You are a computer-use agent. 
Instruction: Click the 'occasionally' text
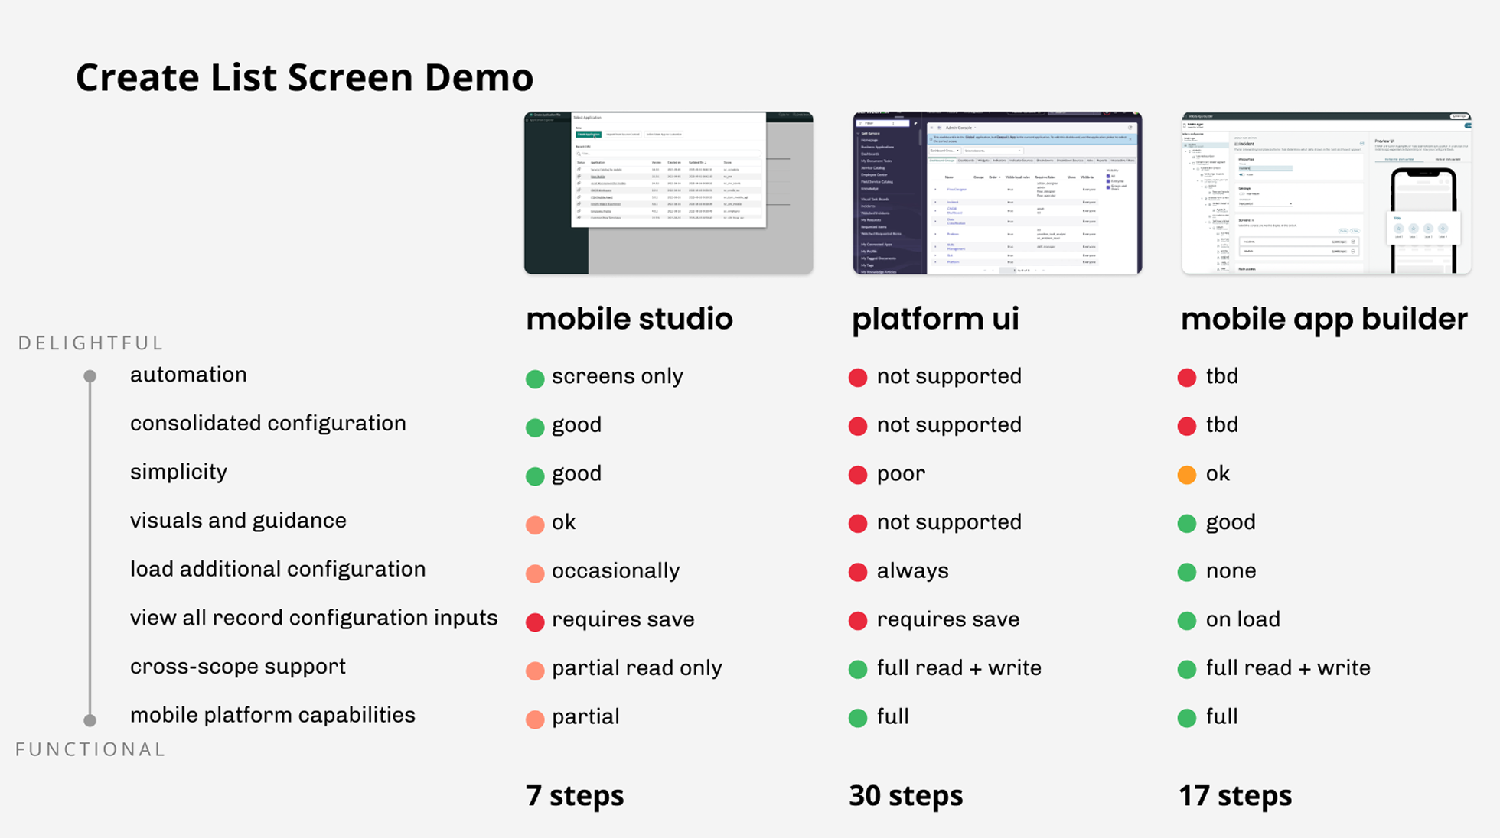[x=615, y=571]
